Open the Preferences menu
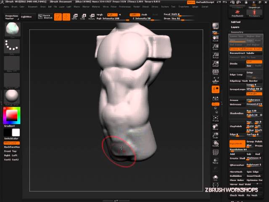This screenshot has height=202, width=269. coord(125,7)
